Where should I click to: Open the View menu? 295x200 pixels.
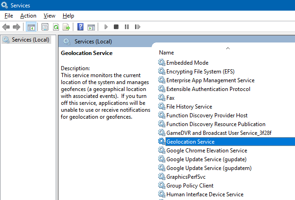pyautogui.click(x=49, y=16)
